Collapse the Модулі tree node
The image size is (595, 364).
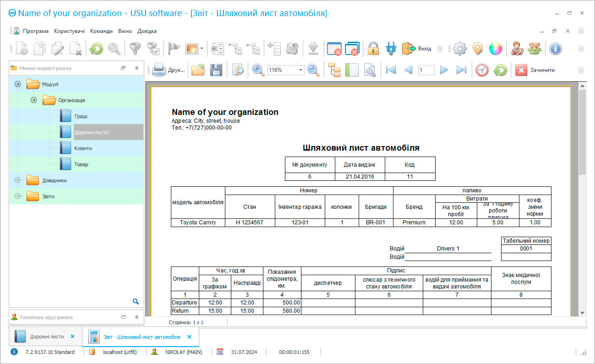click(x=18, y=84)
